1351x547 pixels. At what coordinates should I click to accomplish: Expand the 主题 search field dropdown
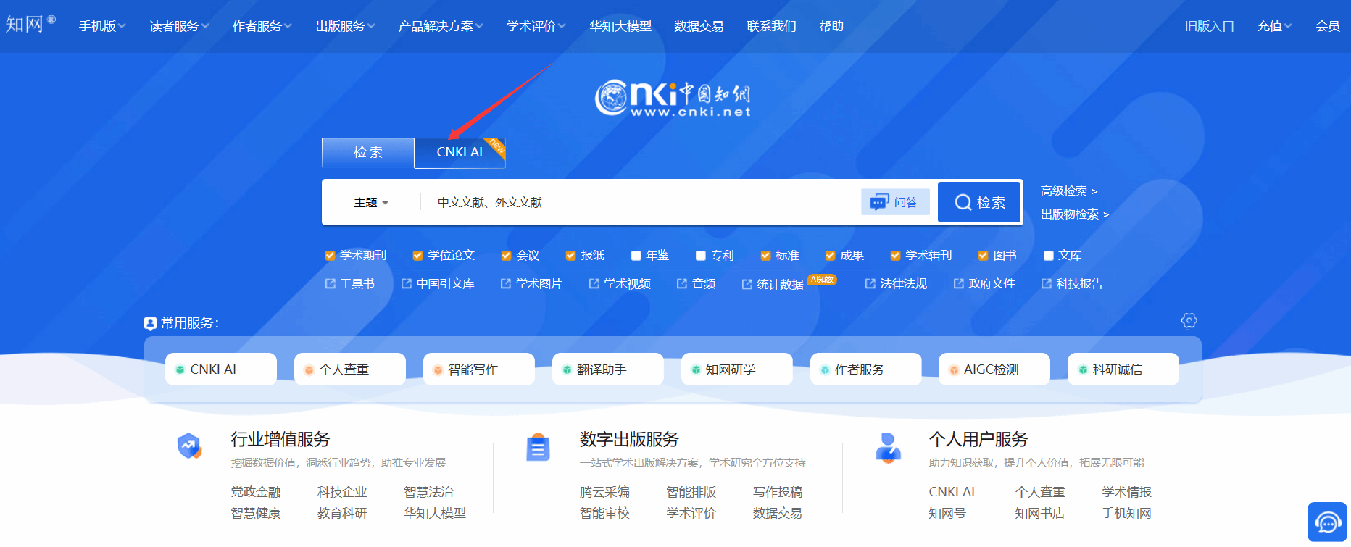(x=371, y=203)
